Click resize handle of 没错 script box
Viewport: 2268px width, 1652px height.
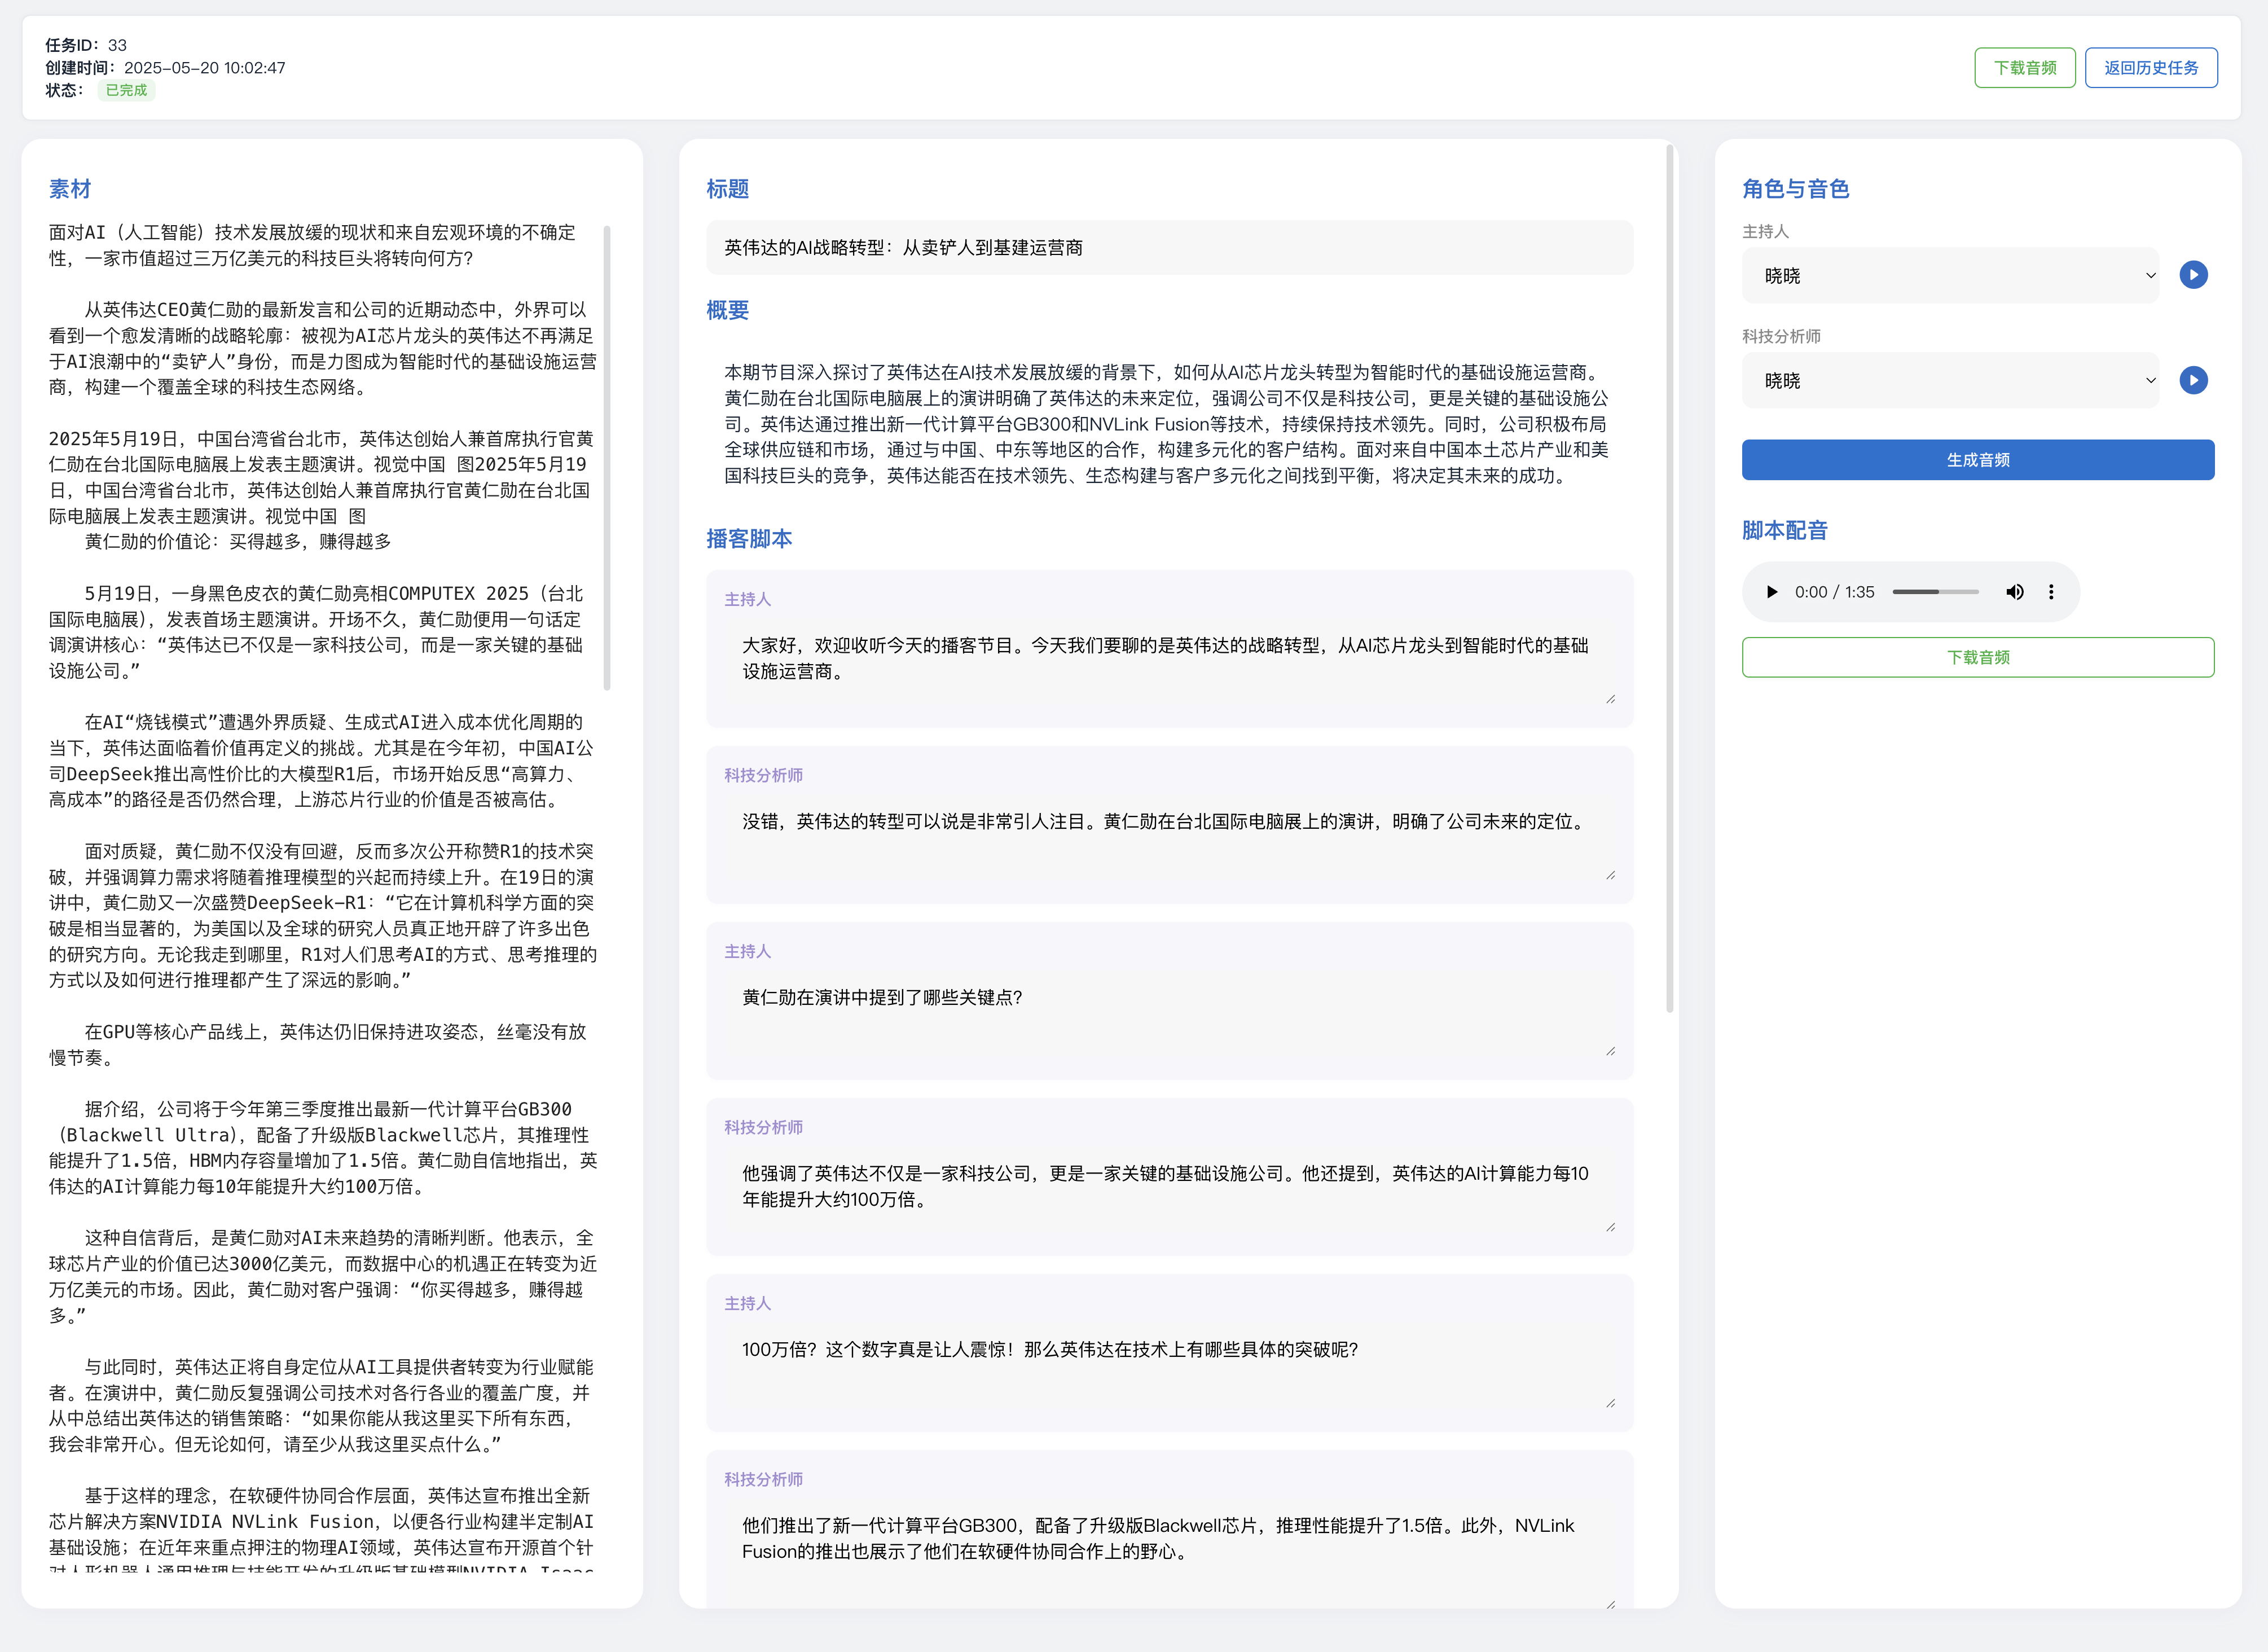click(x=1610, y=875)
